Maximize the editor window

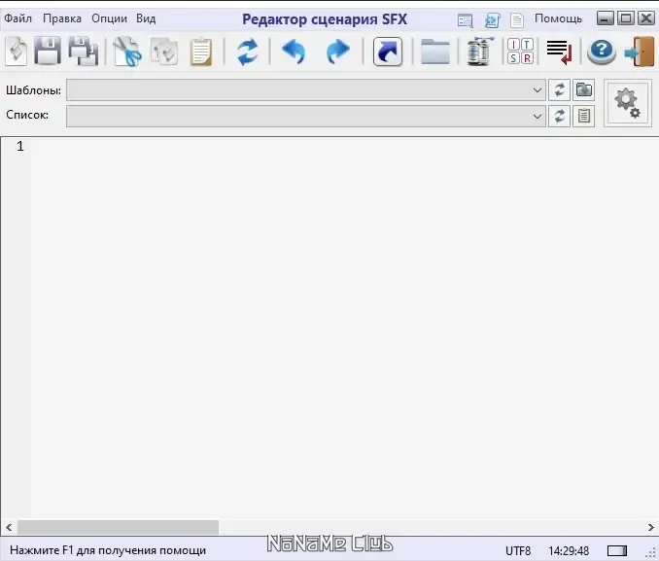[x=626, y=18]
